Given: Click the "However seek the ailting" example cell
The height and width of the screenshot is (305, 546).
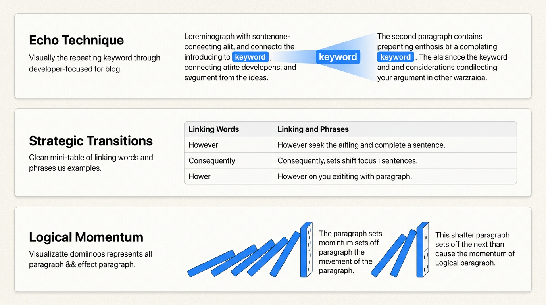Looking at the screenshot, I should click(x=361, y=145).
